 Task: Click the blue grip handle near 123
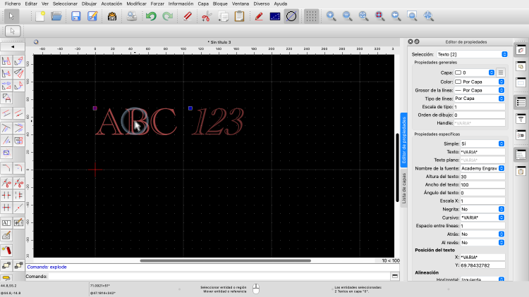(190, 108)
